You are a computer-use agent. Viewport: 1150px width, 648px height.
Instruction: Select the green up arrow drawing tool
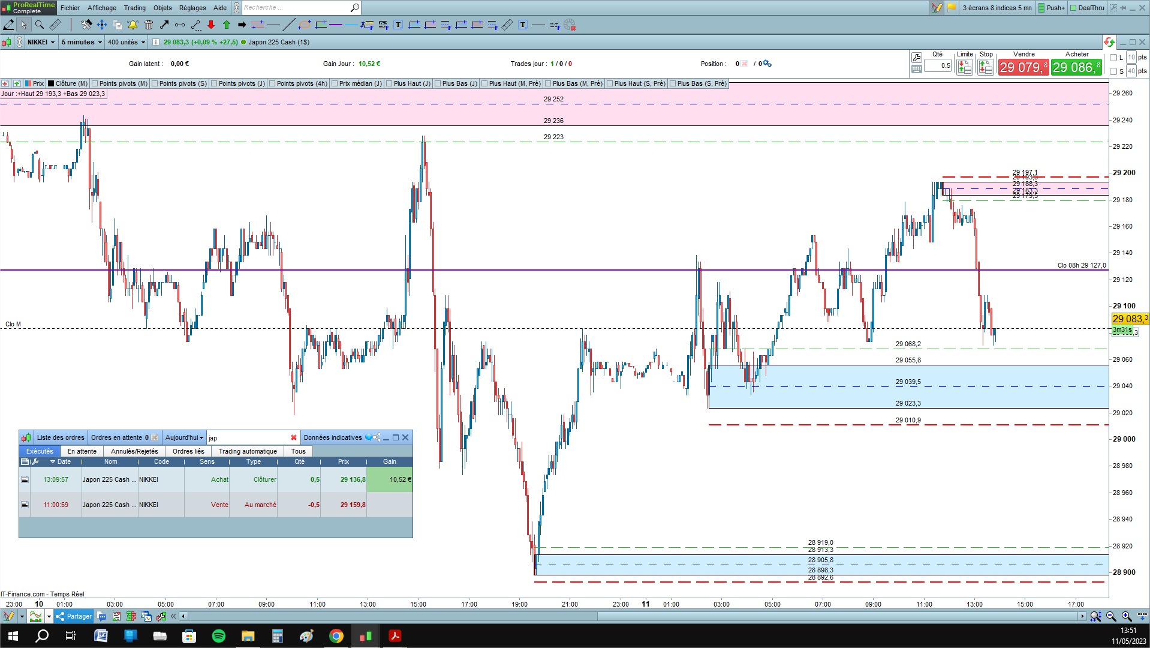(227, 25)
